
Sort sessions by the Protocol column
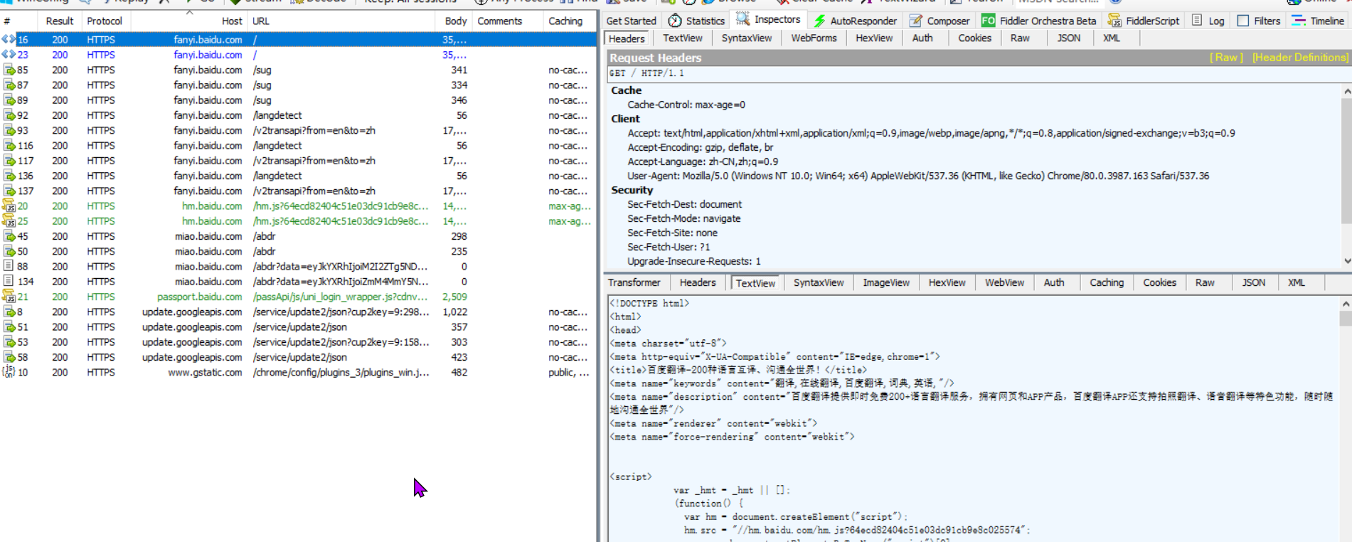coord(105,21)
